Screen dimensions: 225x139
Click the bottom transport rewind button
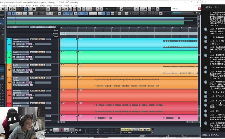(x=56, y=130)
